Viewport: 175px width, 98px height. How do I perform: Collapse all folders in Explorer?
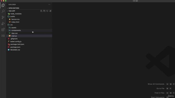(x=50, y=11)
